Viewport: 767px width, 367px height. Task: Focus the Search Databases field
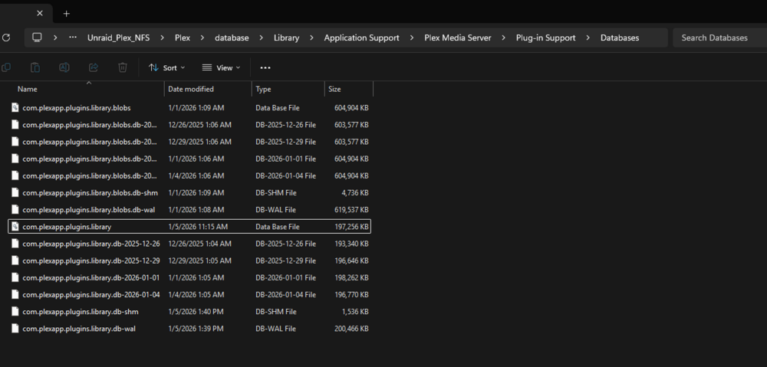tap(719, 38)
